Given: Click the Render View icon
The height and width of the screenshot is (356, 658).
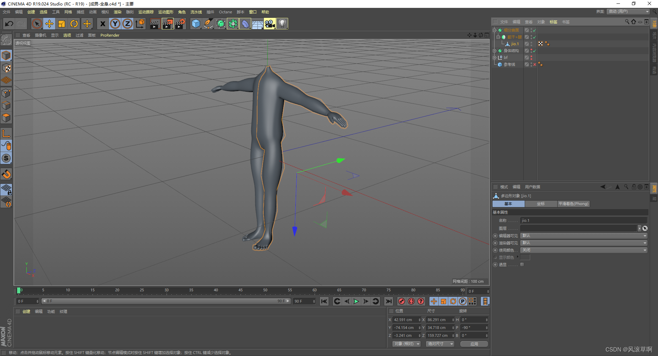Looking at the screenshot, I should pyautogui.click(x=155, y=24).
